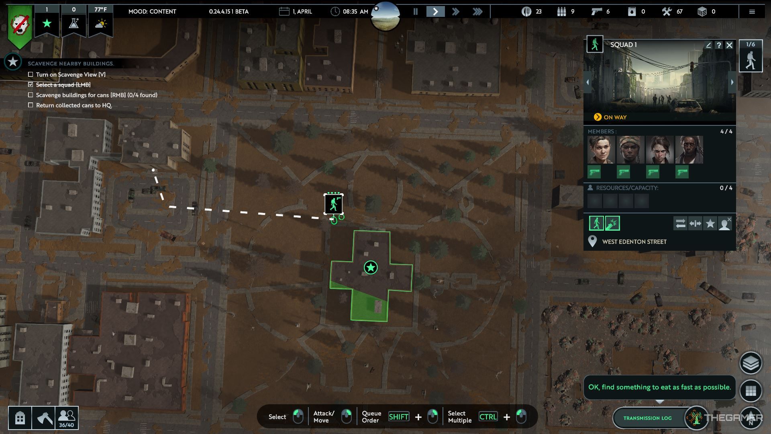Click next squad member arrow right

(x=732, y=81)
